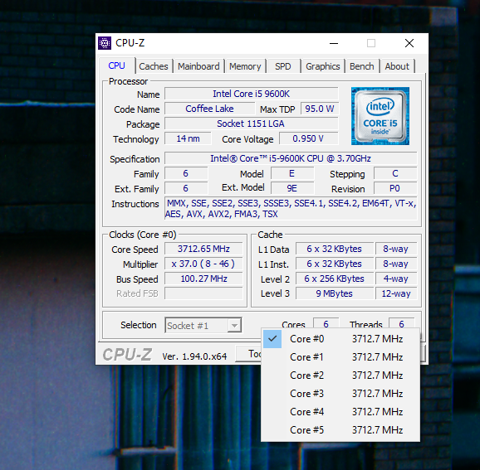The image size is (480, 470).
Task: Click the empty Rated FSB field
Action: (x=204, y=293)
